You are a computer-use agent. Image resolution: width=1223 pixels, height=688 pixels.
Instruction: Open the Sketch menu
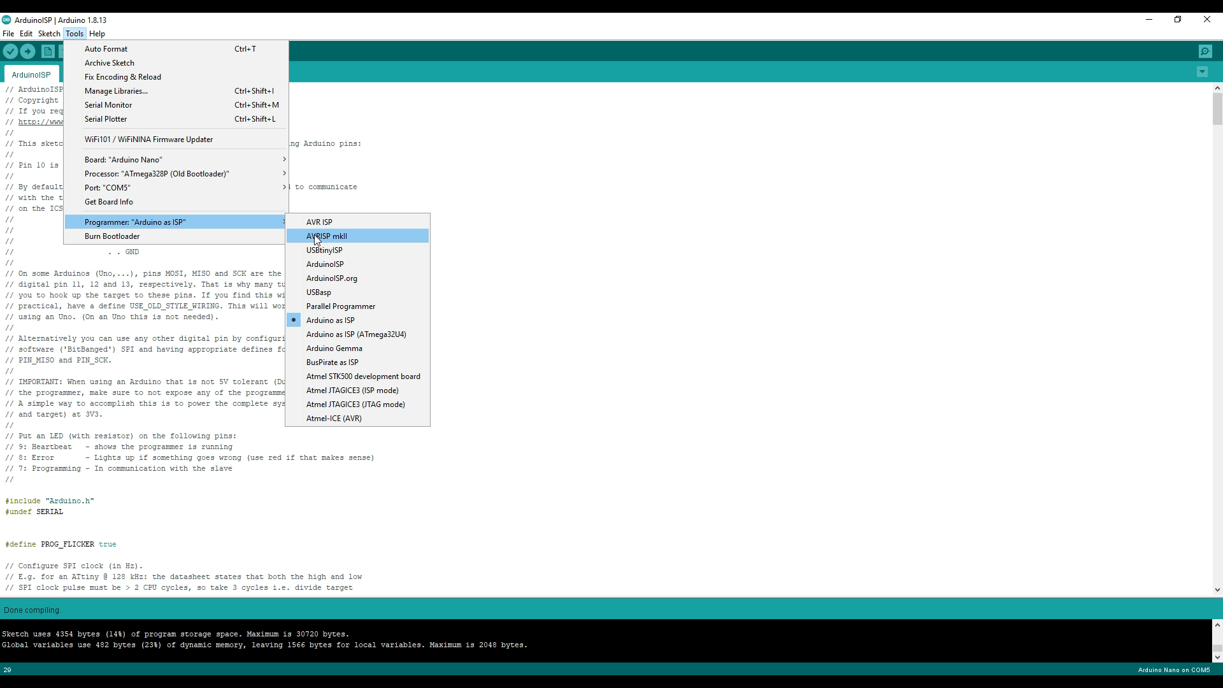tap(49, 34)
